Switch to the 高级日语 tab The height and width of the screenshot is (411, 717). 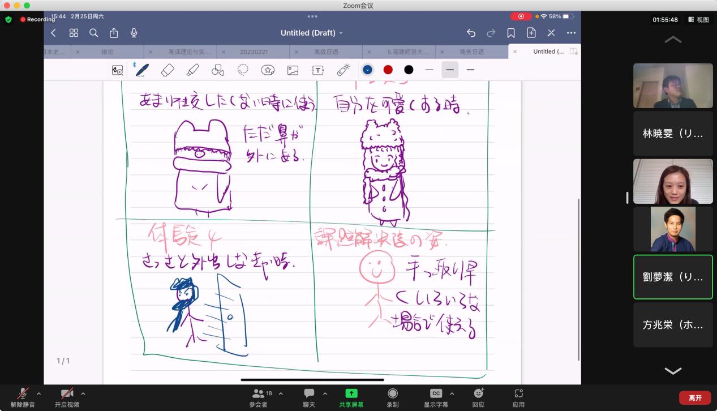(x=325, y=52)
